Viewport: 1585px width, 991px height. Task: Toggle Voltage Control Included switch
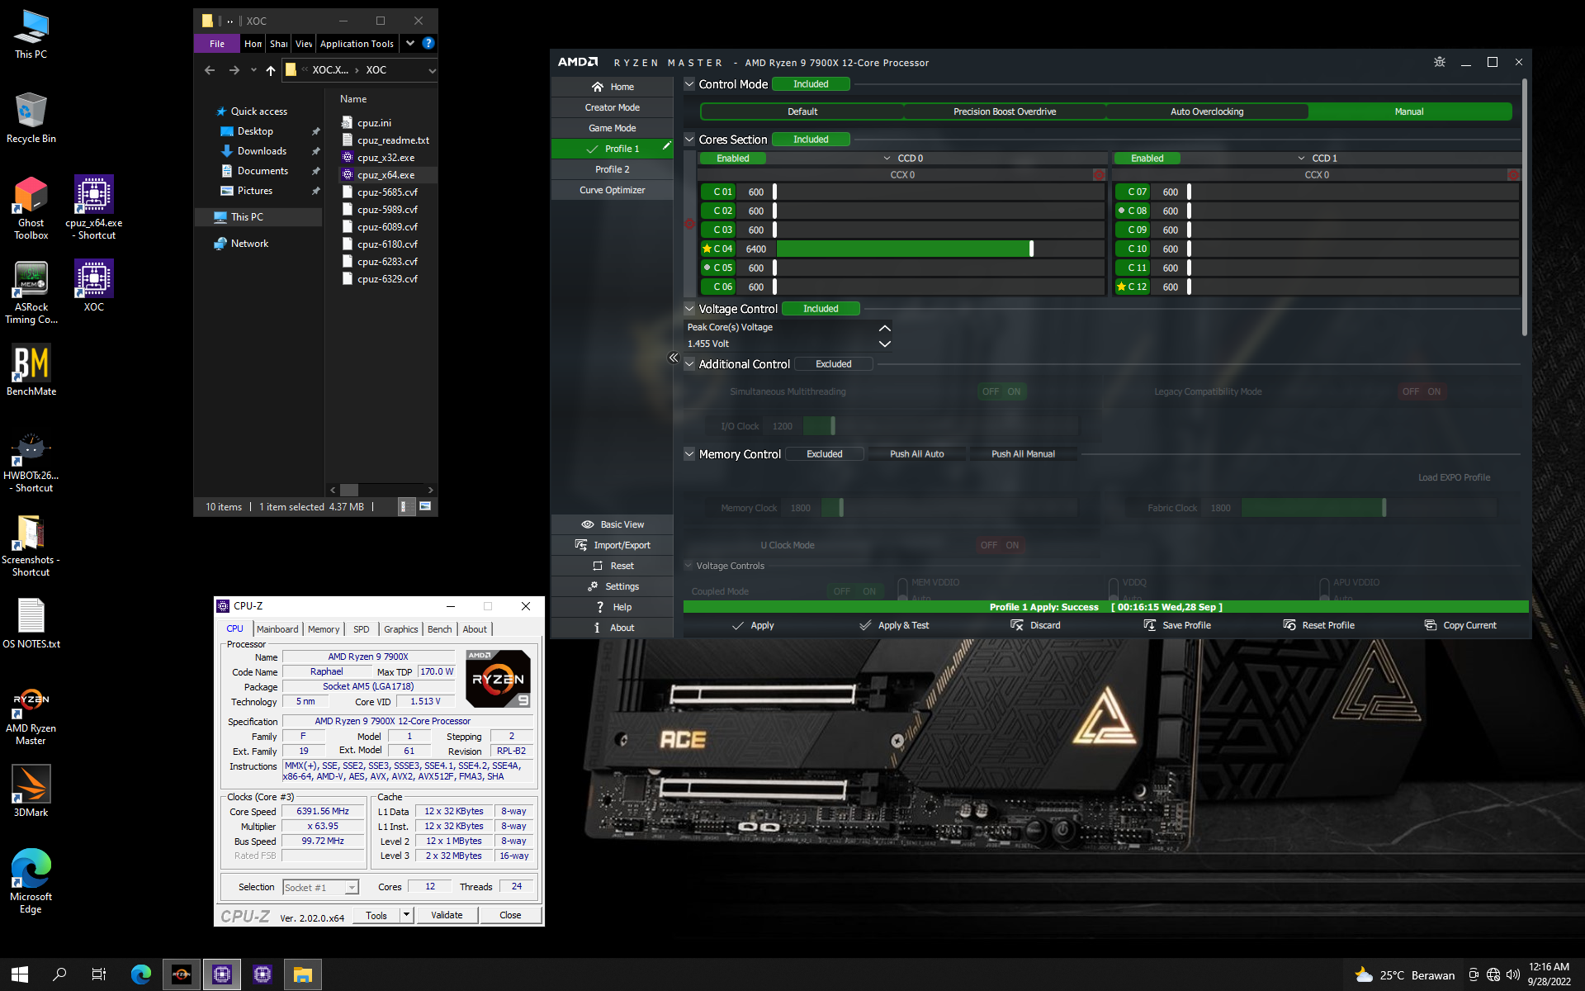pos(821,309)
